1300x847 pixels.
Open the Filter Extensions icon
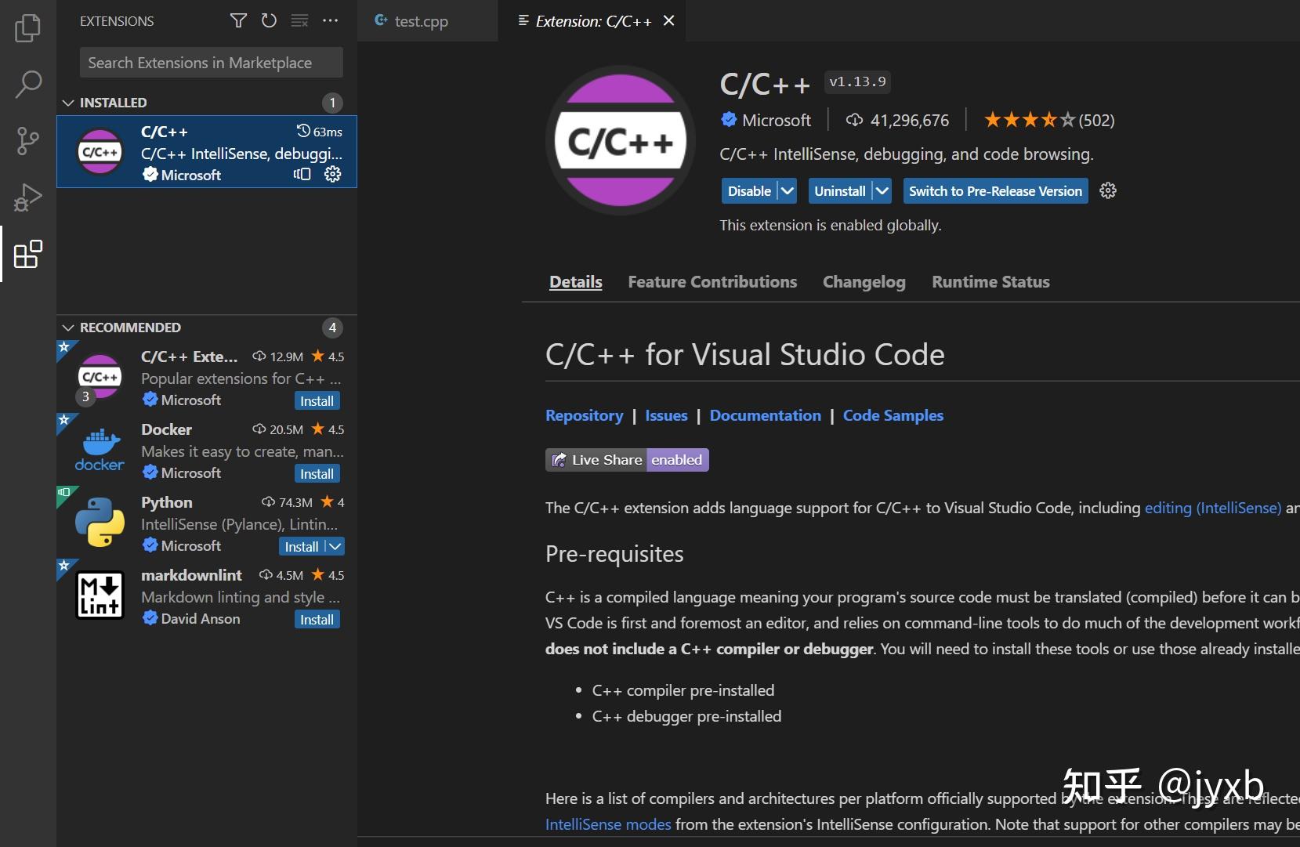[237, 21]
